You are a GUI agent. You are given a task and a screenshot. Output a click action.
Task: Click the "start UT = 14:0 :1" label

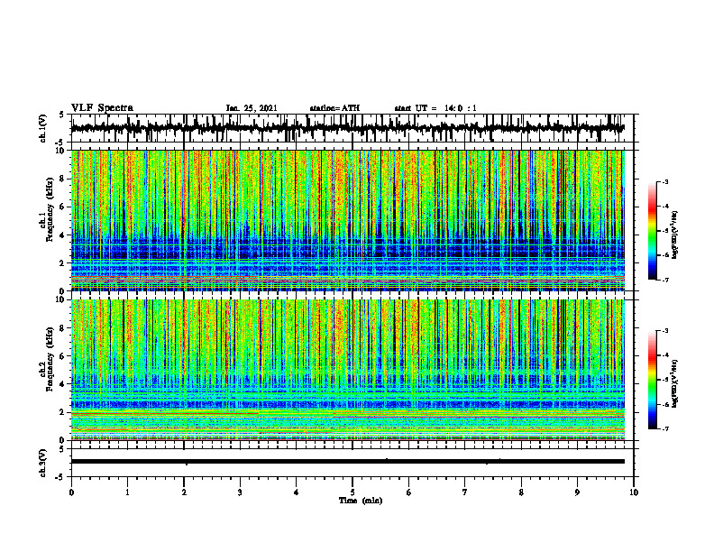coord(435,108)
